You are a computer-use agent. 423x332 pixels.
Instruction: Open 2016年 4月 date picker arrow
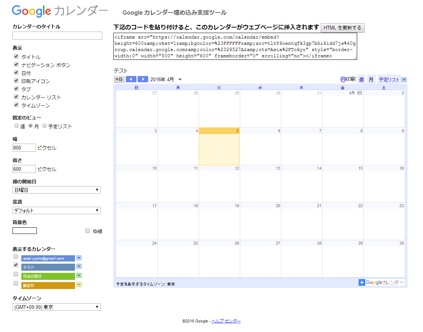click(180, 79)
